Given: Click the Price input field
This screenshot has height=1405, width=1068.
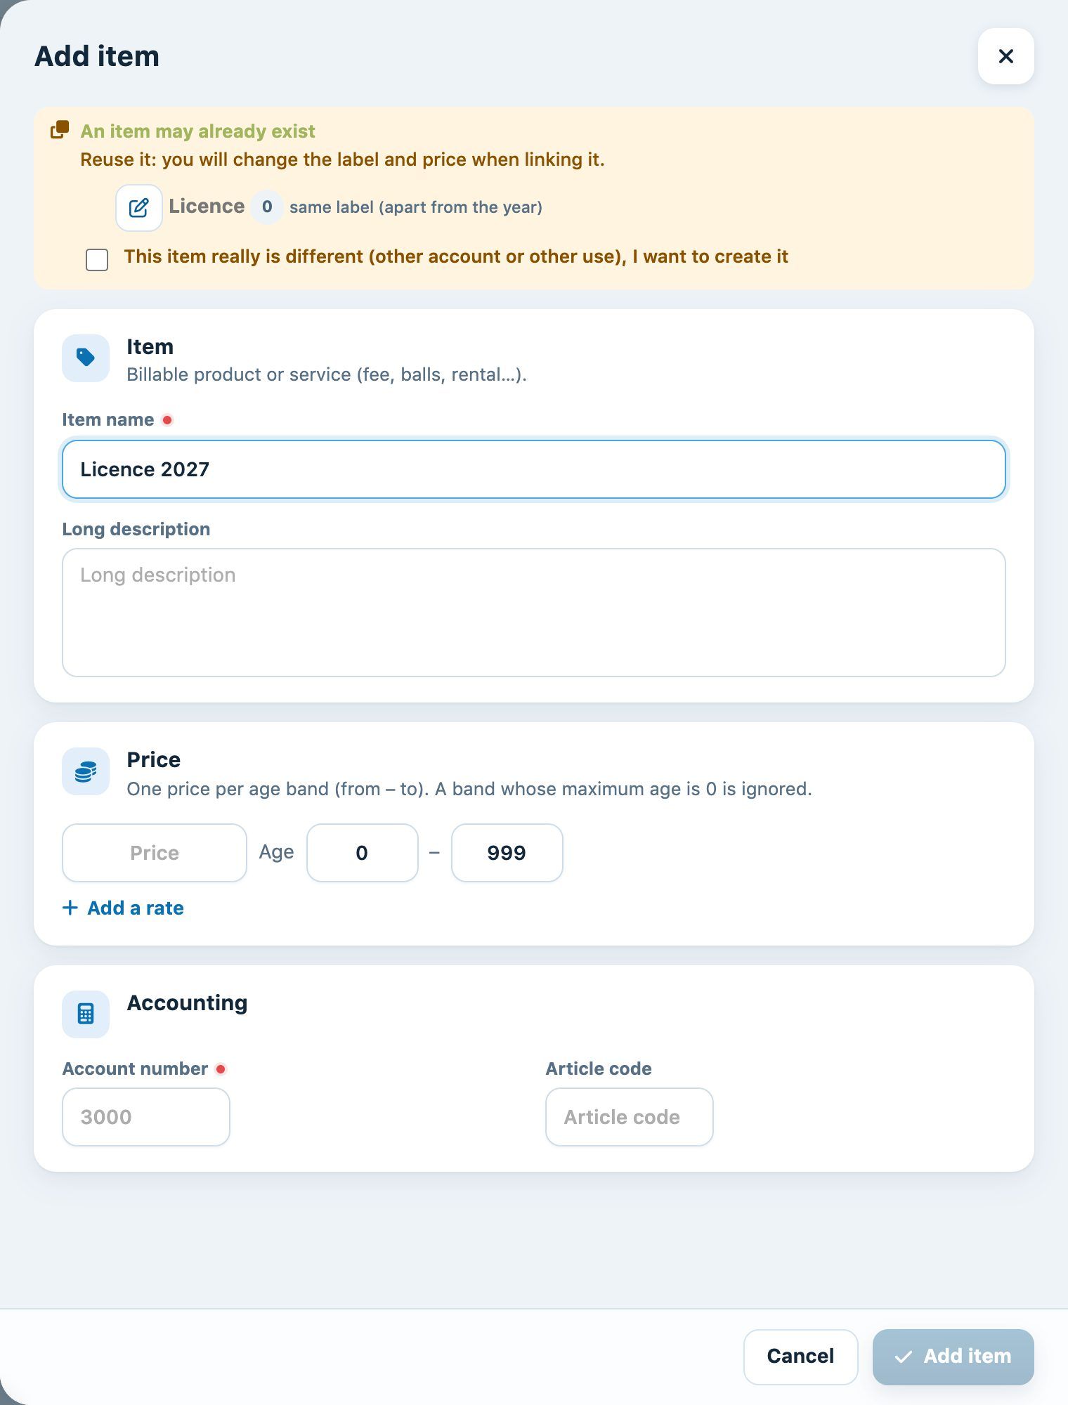Looking at the screenshot, I should (155, 853).
